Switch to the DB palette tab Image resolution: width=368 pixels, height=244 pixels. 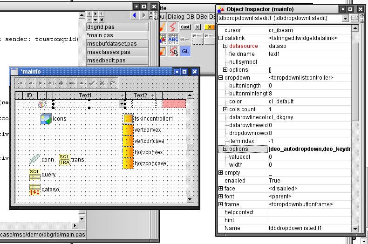pos(191,17)
